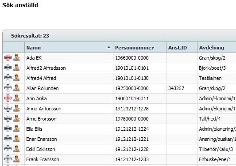Click the red plus icon beside Ada EK

pyautogui.click(x=8, y=58)
